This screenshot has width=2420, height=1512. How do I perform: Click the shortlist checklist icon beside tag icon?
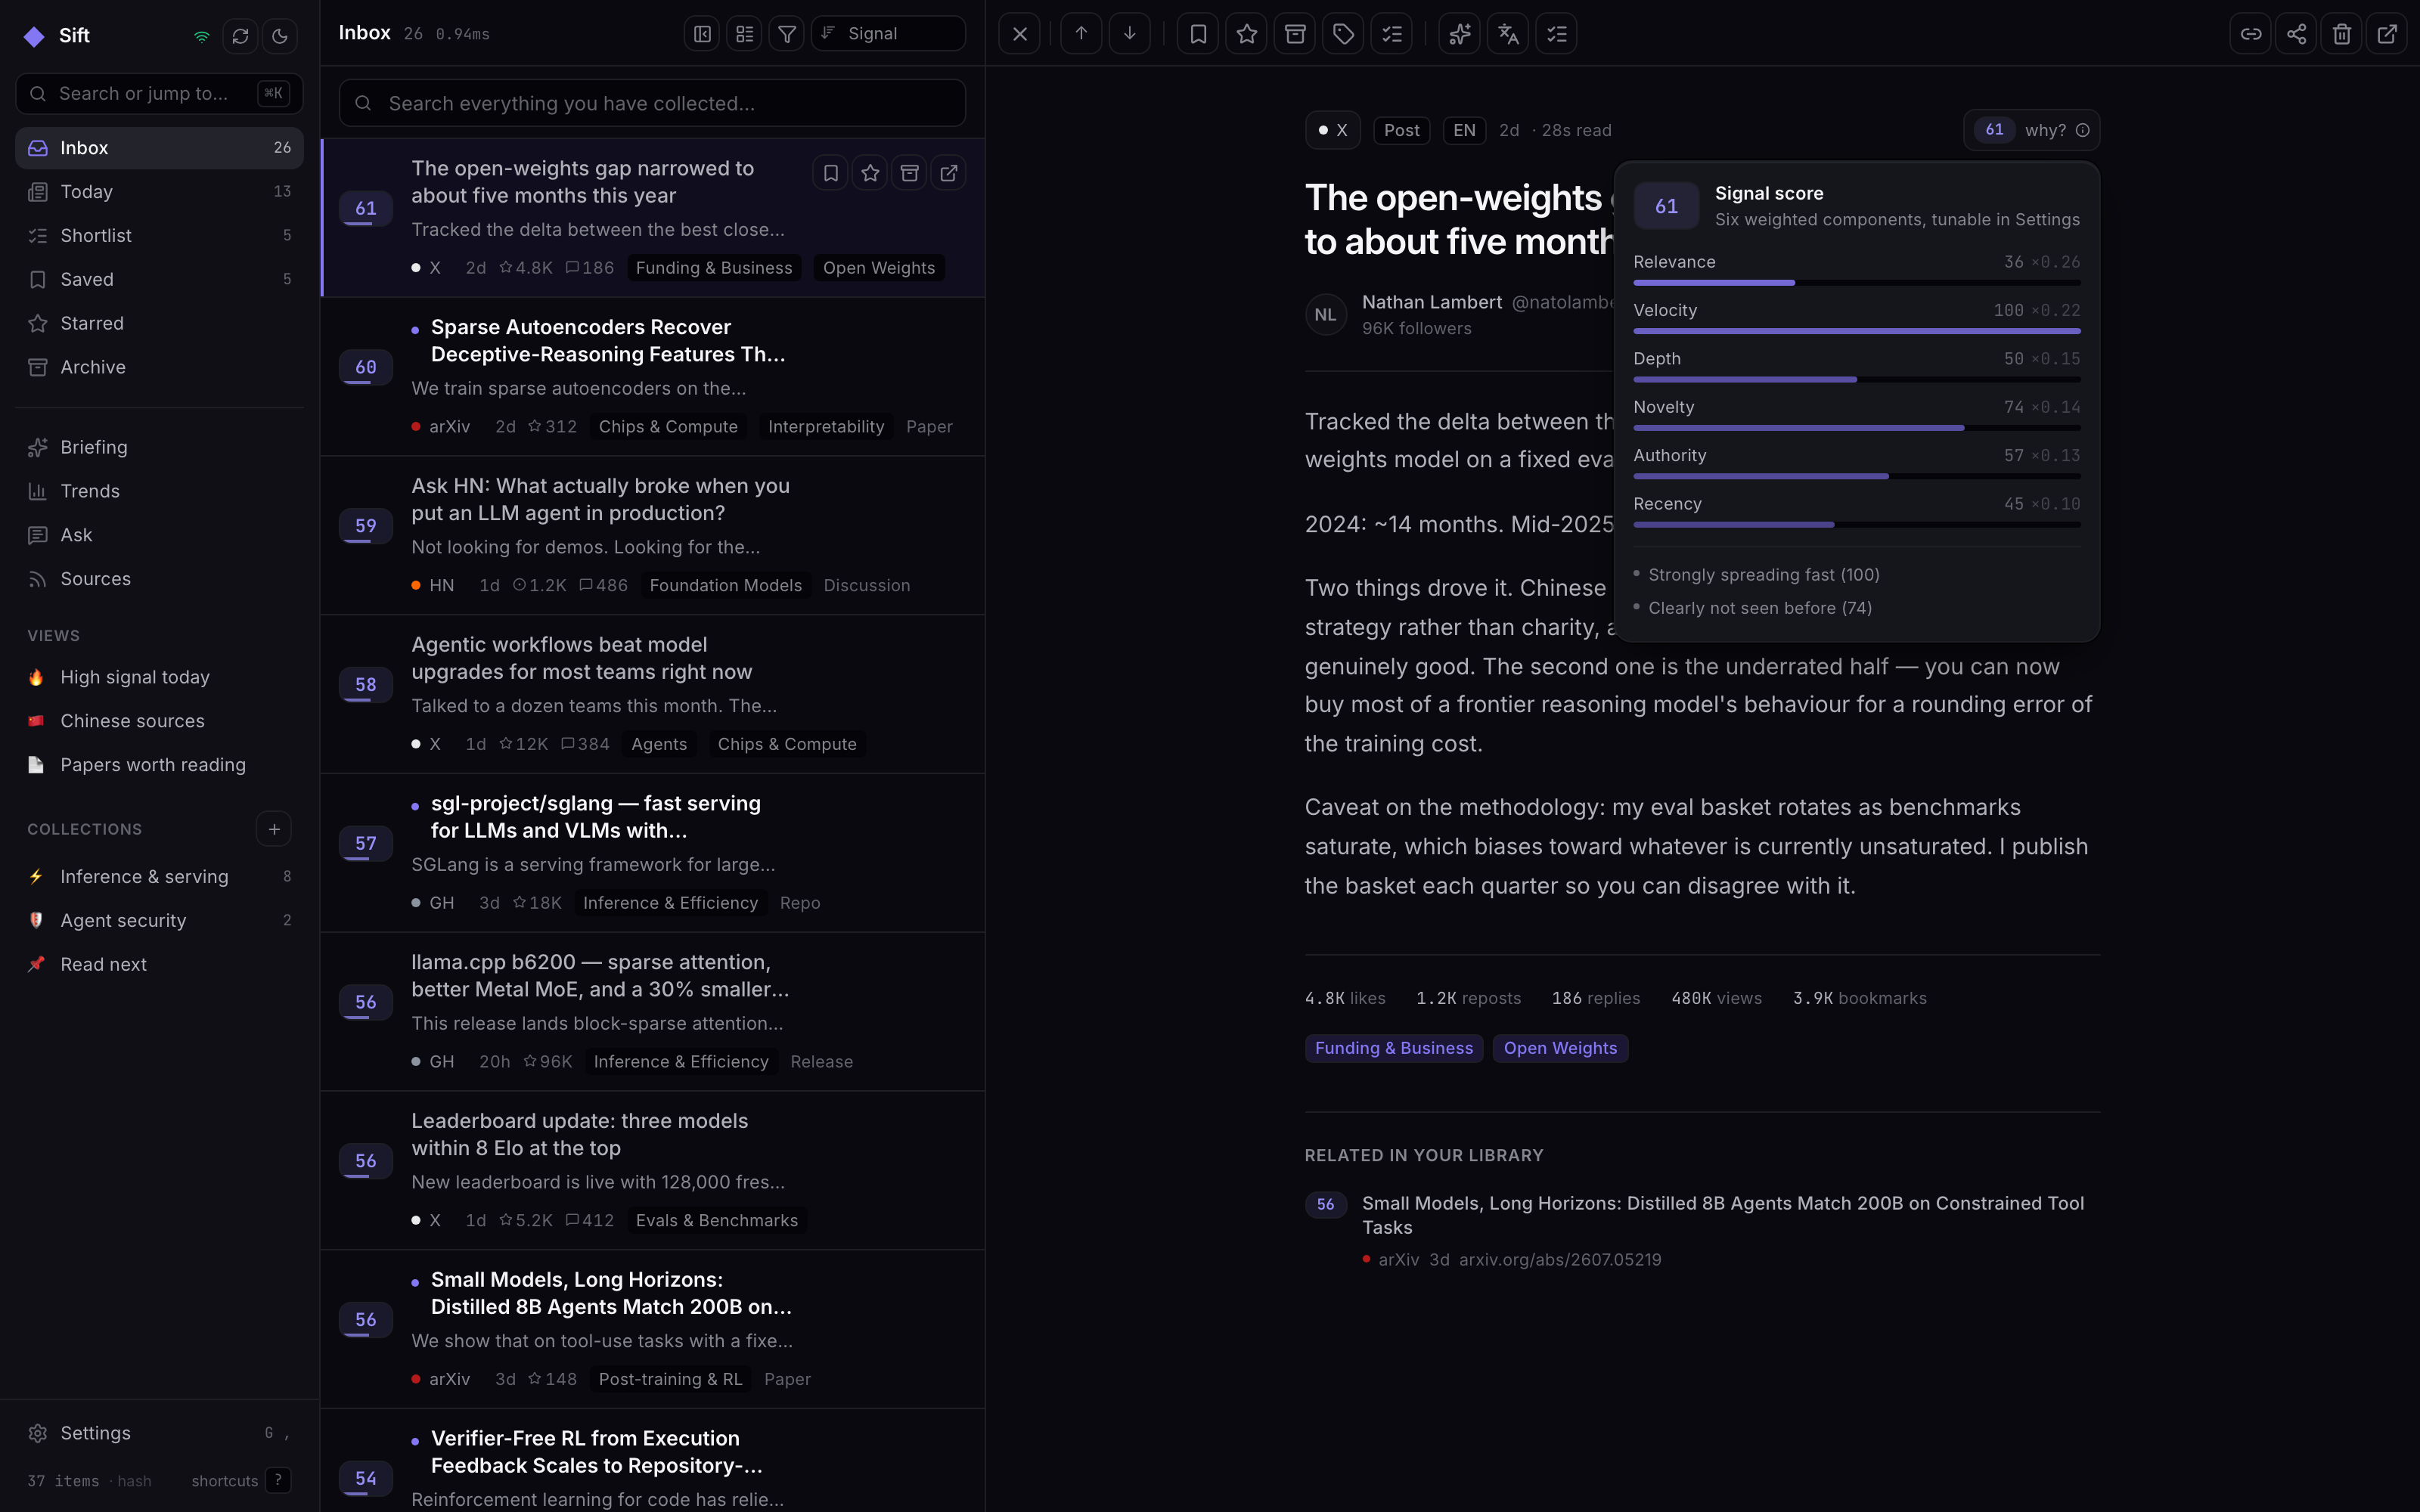pos(1392,34)
